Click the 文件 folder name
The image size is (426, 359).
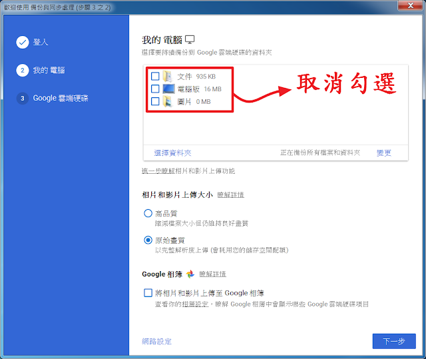click(x=184, y=77)
